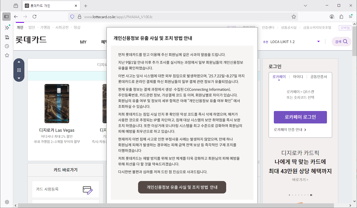Open the list all tabs dropdown arrow
357x208 pixels.
click(x=305, y=5)
